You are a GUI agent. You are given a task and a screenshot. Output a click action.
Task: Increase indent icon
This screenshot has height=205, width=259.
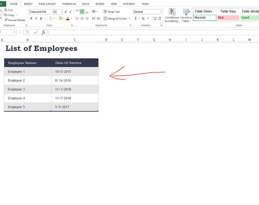(99, 19)
